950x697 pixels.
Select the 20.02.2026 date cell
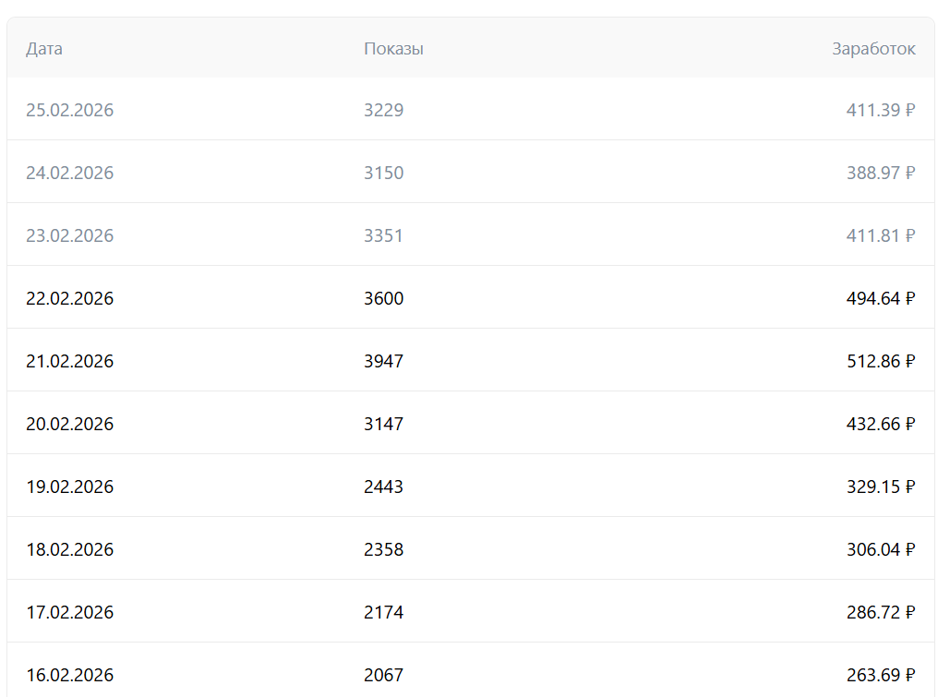point(70,425)
